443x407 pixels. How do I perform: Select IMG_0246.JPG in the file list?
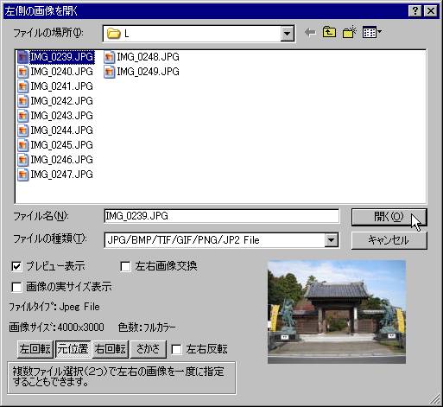pos(61,160)
